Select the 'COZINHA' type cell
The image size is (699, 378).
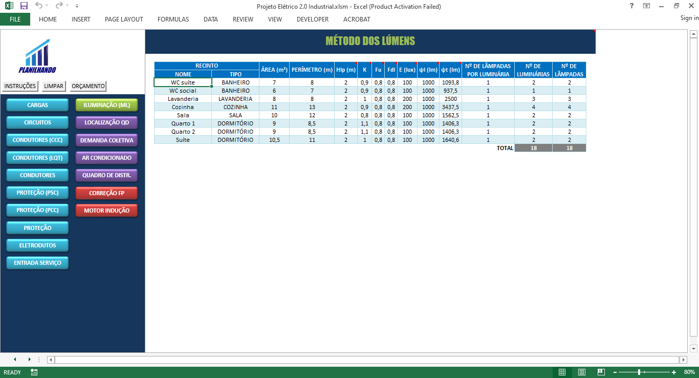pos(235,107)
